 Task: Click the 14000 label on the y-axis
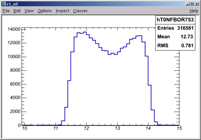[x=14, y=29]
